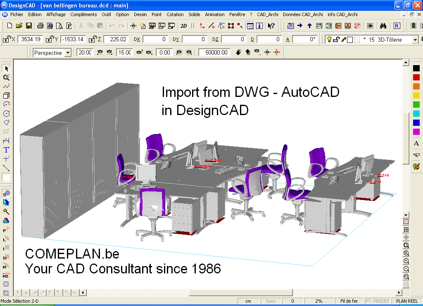The height and width of the screenshot is (306, 423).
Task: Click the letter A text style icon
Action: [416, 144]
